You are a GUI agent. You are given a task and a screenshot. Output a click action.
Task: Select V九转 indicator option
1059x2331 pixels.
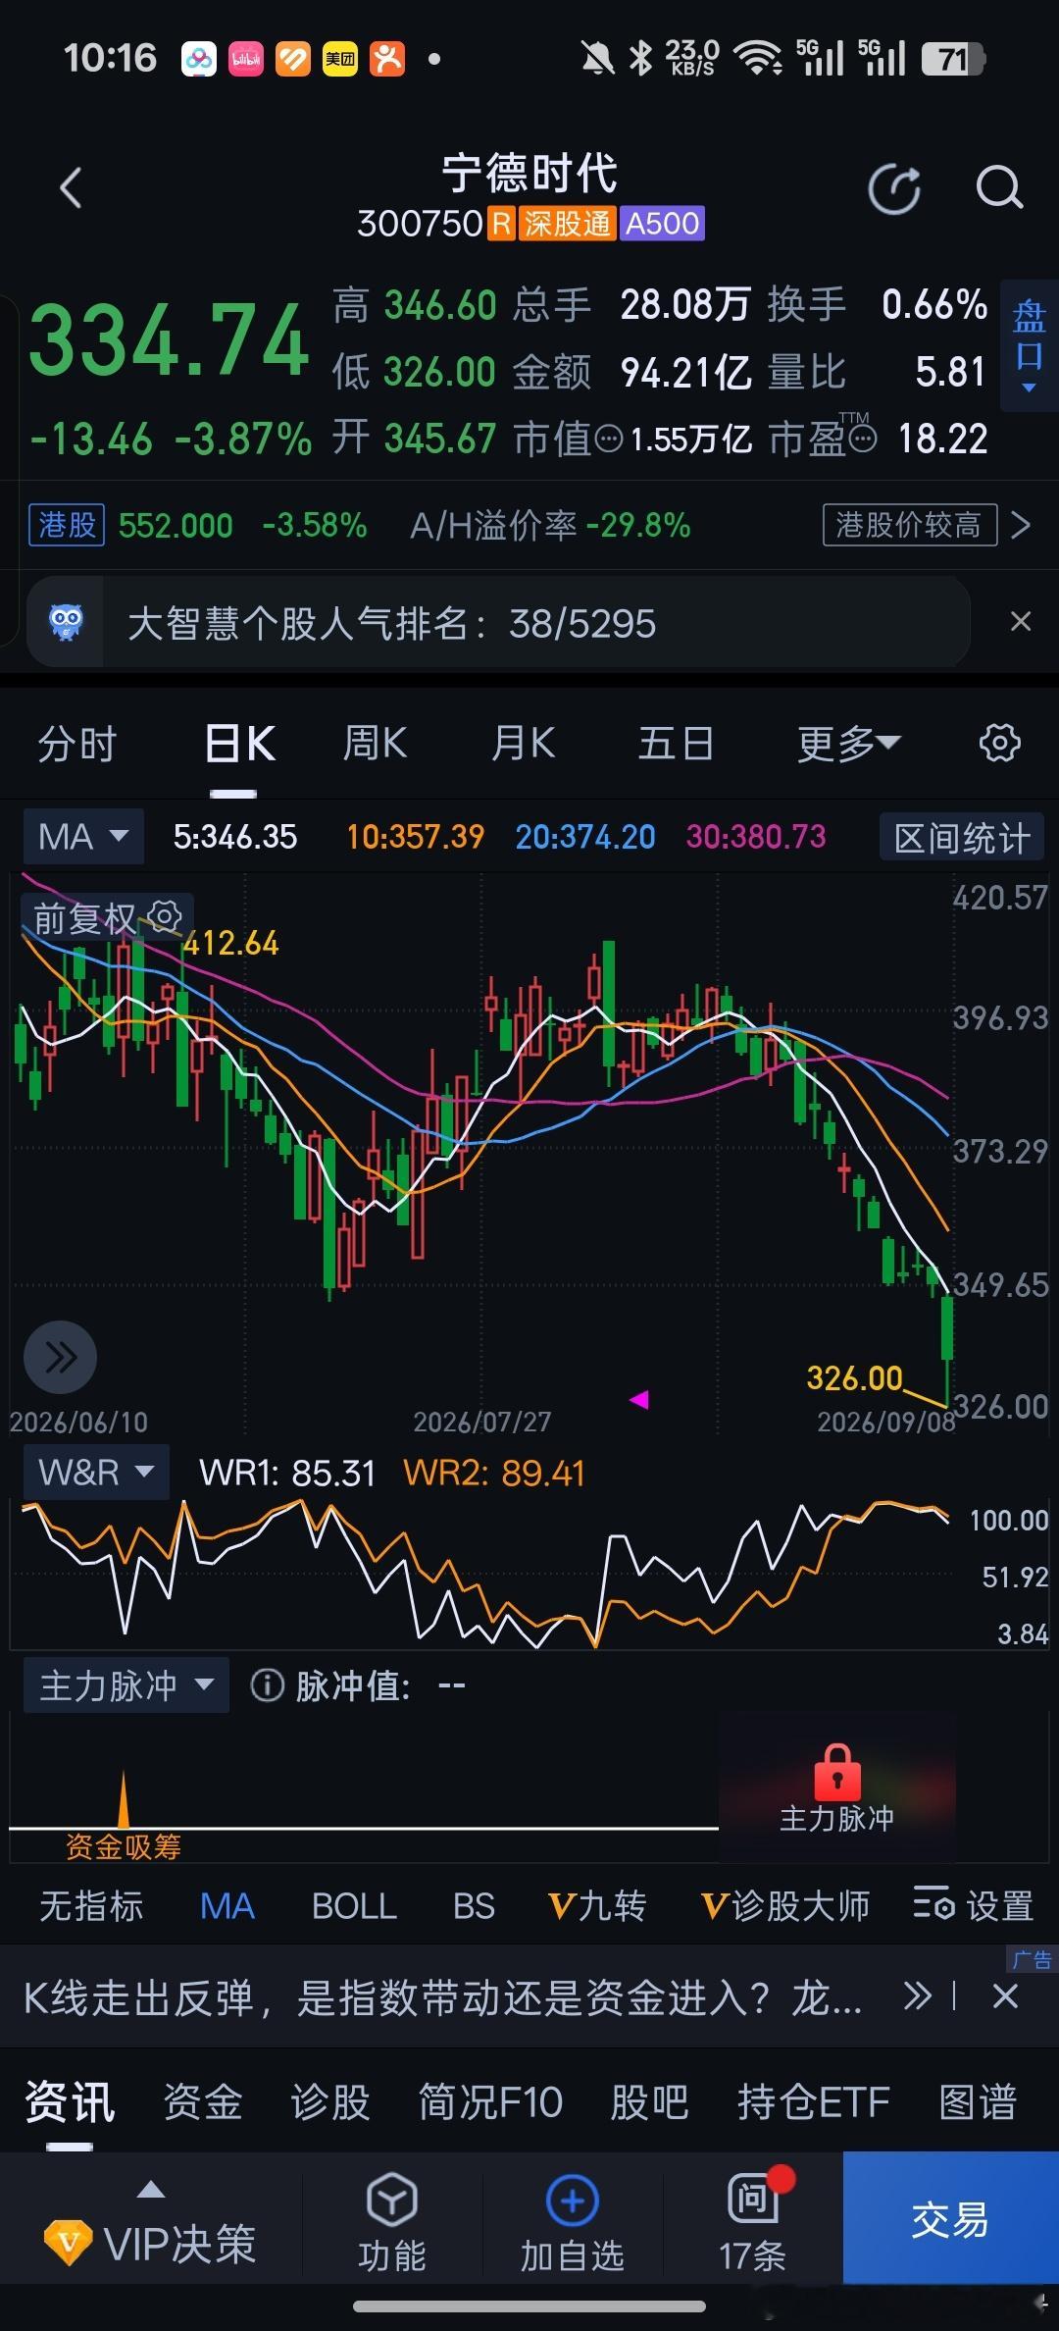point(597,1905)
